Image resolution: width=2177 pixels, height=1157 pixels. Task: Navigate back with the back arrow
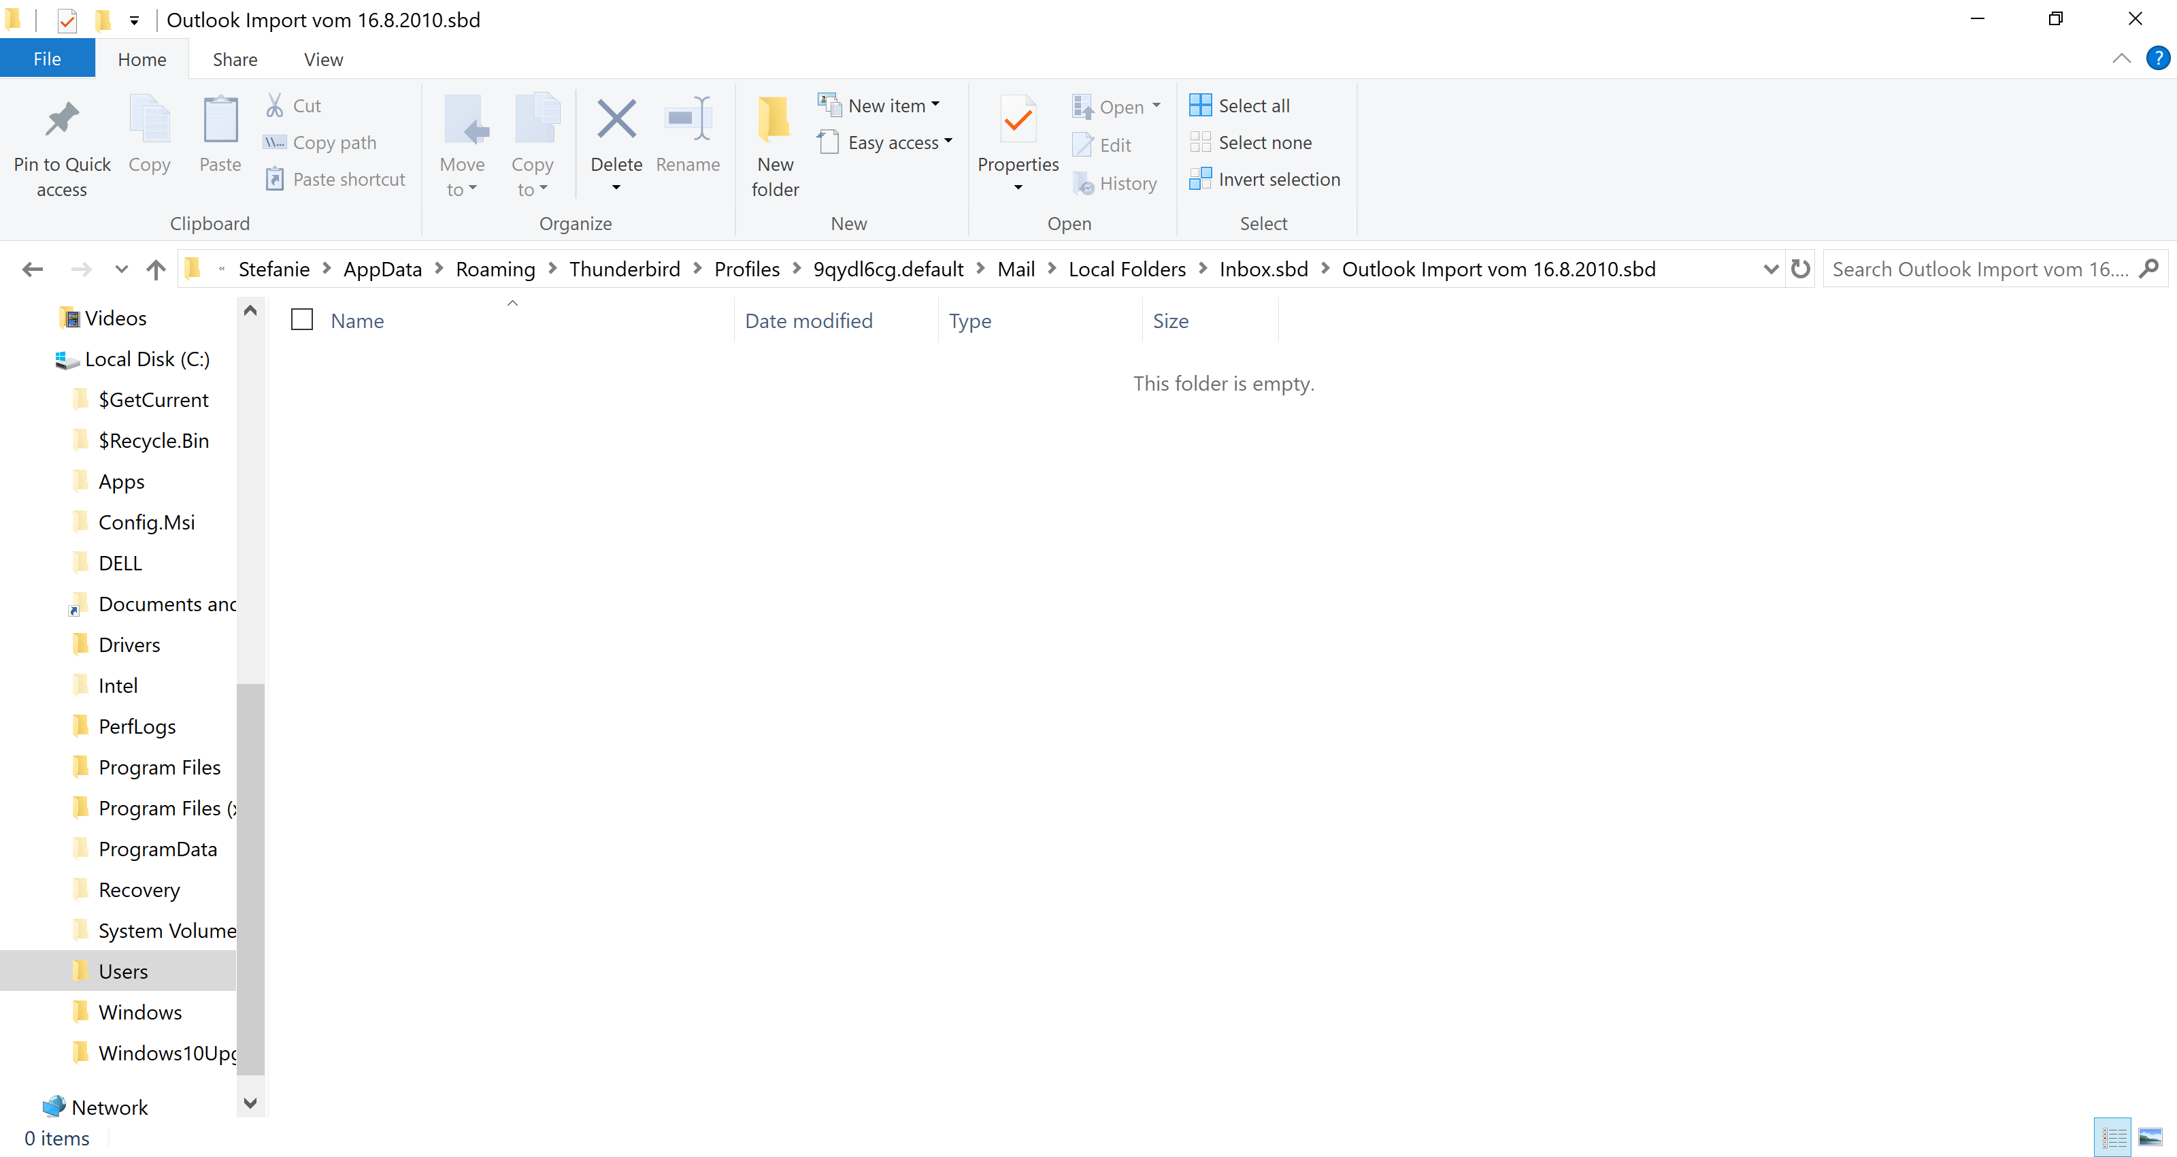pos(32,269)
